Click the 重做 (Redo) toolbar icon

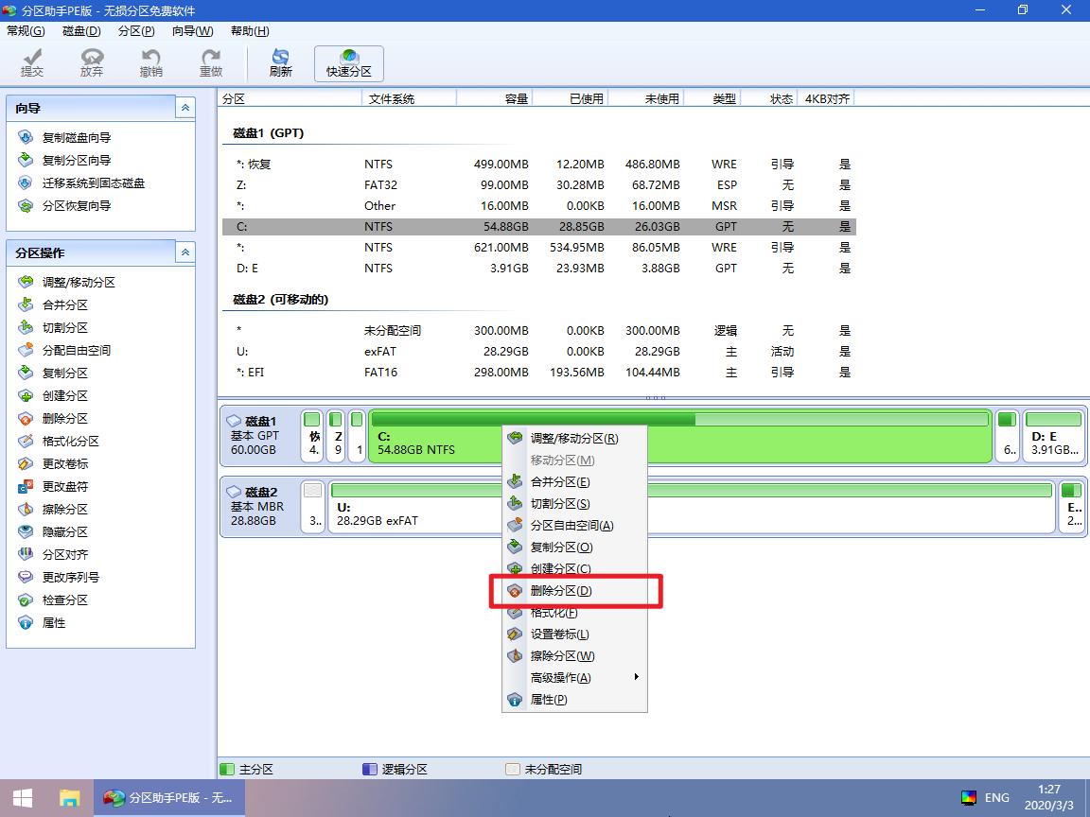tap(210, 61)
